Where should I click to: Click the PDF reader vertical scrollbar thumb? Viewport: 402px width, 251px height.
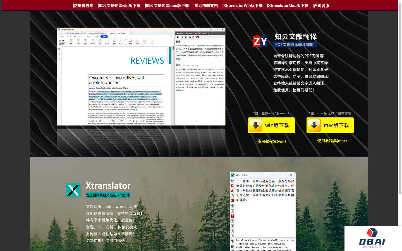[x=173, y=48]
